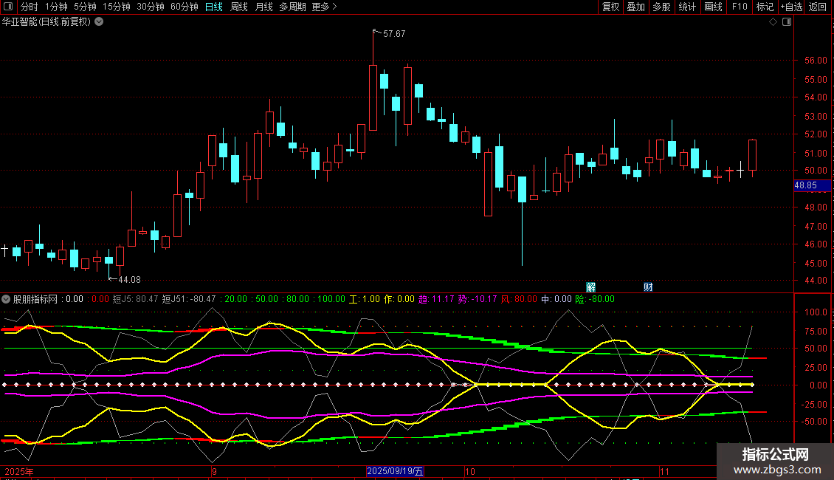This screenshot has width=834, height=480.
Task: Open the 更多 periods expander
Action: 324,7
